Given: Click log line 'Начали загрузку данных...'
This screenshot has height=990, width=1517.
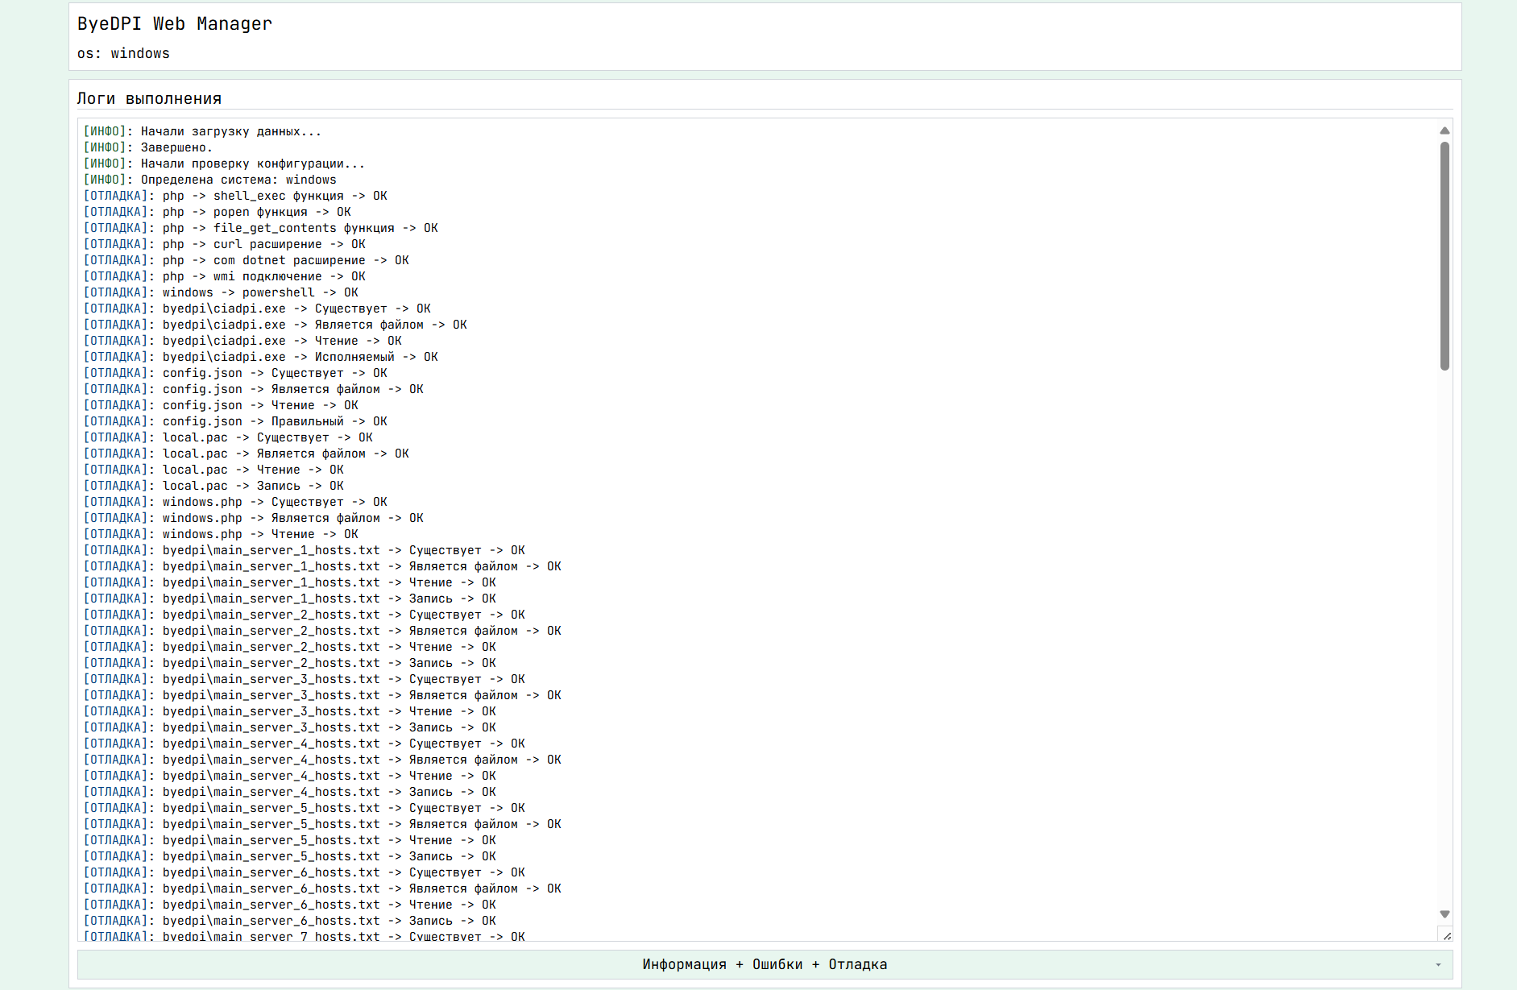Looking at the screenshot, I should 202,131.
